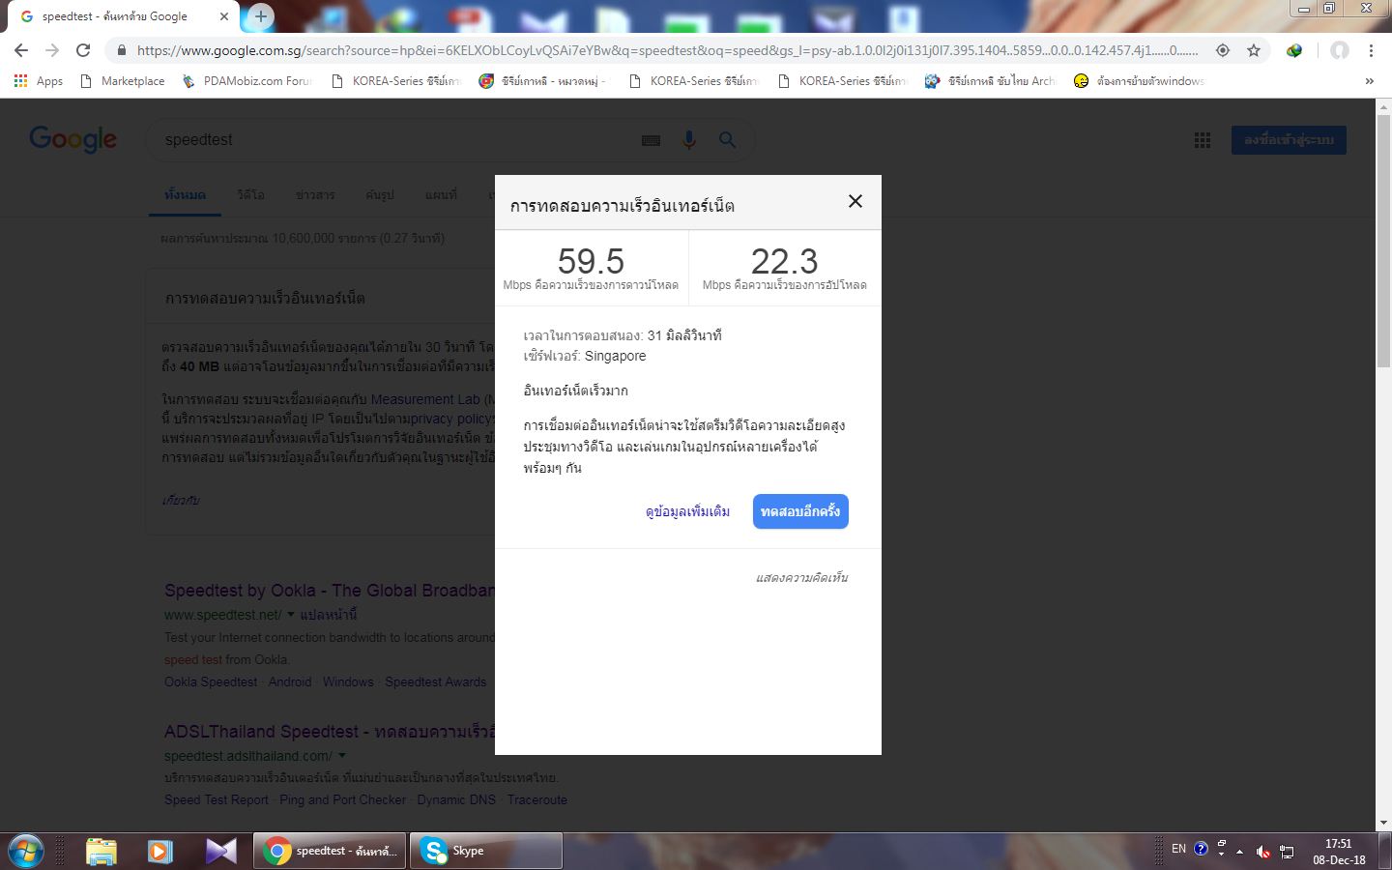
Task: Open the Visual Studio taskbar icon
Action: (x=220, y=851)
